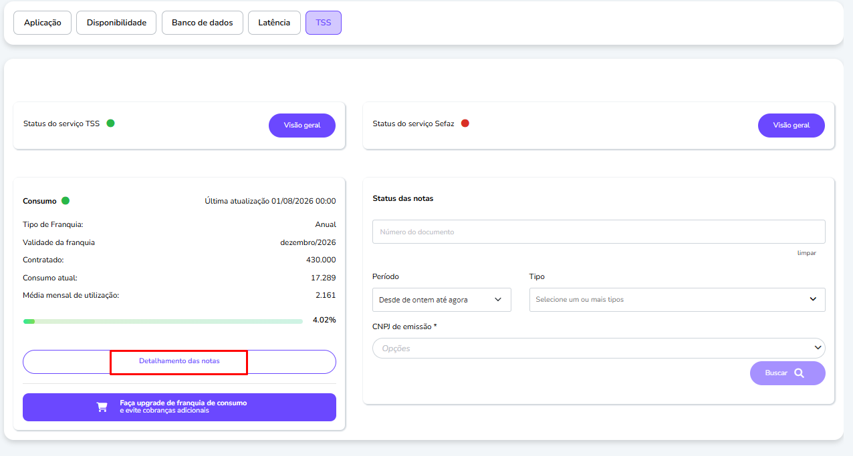This screenshot has width=853, height=456.
Task: Click the Status do serviço TSS label
Action: (62, 124)
